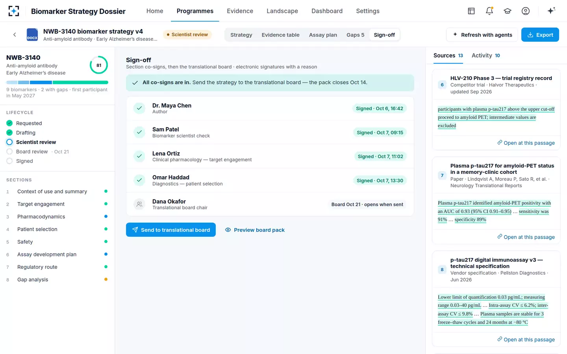Open the Programmes menu
The height and width of the screenshot is (354, 567).
(x=195, y=11)
